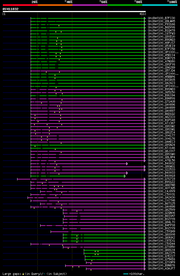The height and width of the screenshot is (276, 180).
Task: Open hit UniRef100_B9N876
Action: pyautogui.click(x=161, y=266)
